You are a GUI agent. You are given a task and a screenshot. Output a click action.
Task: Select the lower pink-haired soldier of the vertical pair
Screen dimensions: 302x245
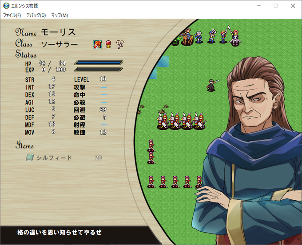click(x=151, y=158)
